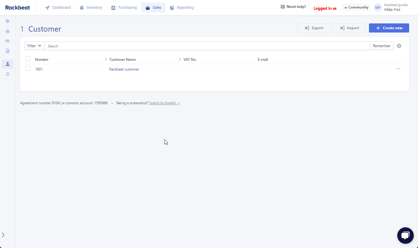The width and height of the screenshot is (418, 248).
Task: Sort by the Customer Name column arrows
Action: point(180,59)
